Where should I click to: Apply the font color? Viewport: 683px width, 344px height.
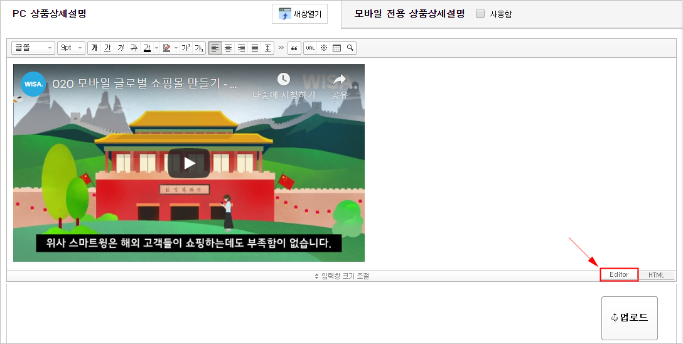click(x=147, y=48)
